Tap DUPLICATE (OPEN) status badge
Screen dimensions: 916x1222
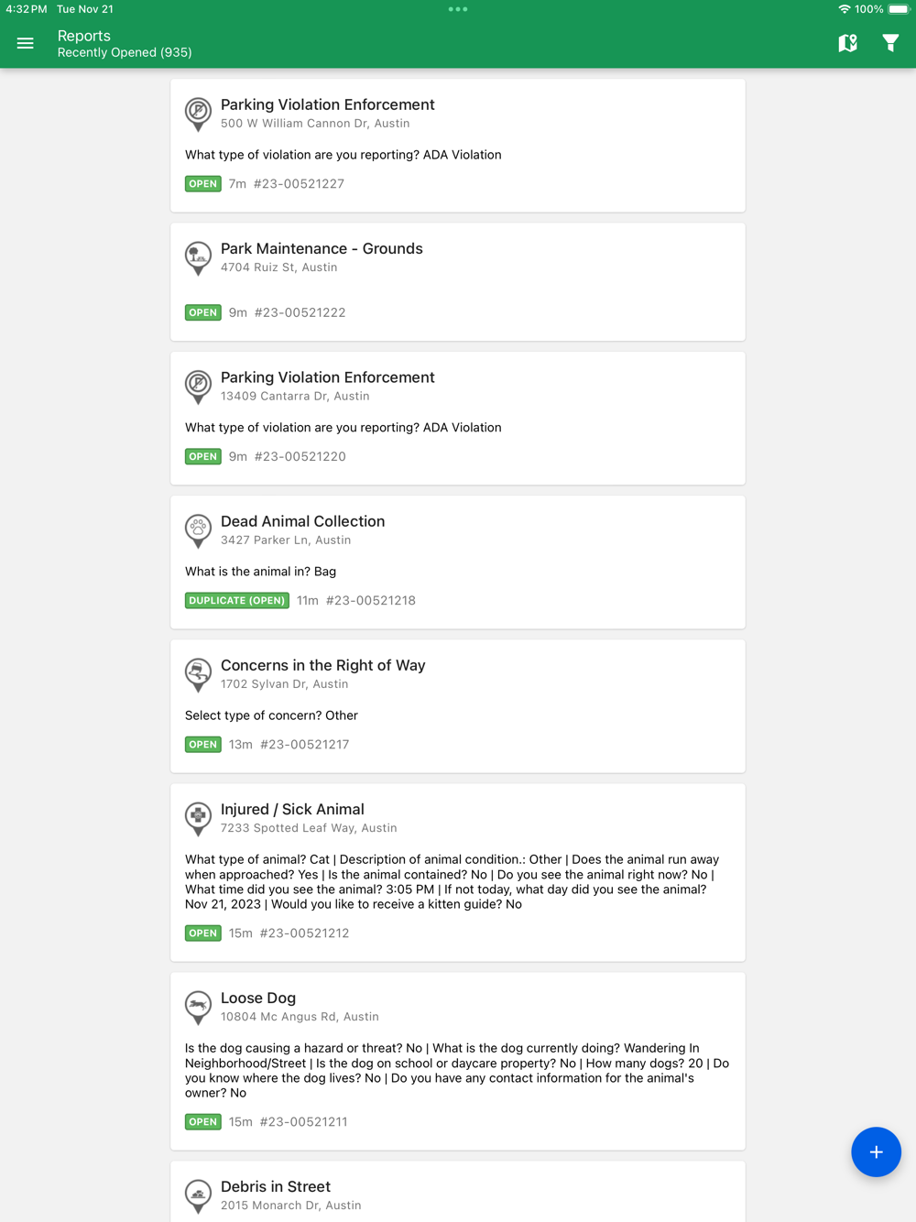coord(236,601)
